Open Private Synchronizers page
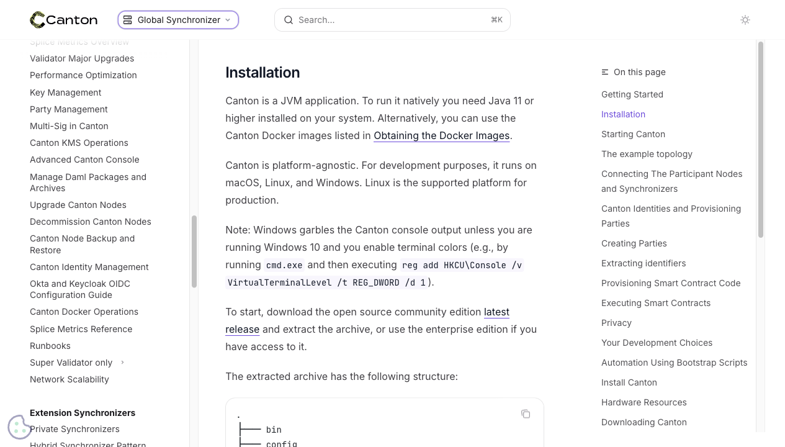Viewport: 785px width, 447px height. tap(74, 429)
